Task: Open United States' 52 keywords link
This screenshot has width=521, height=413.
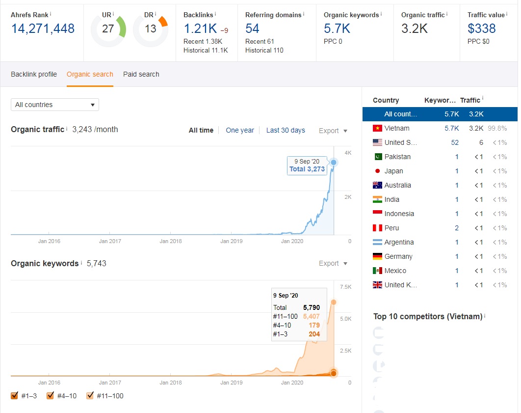Action: (x=455, y=142)
